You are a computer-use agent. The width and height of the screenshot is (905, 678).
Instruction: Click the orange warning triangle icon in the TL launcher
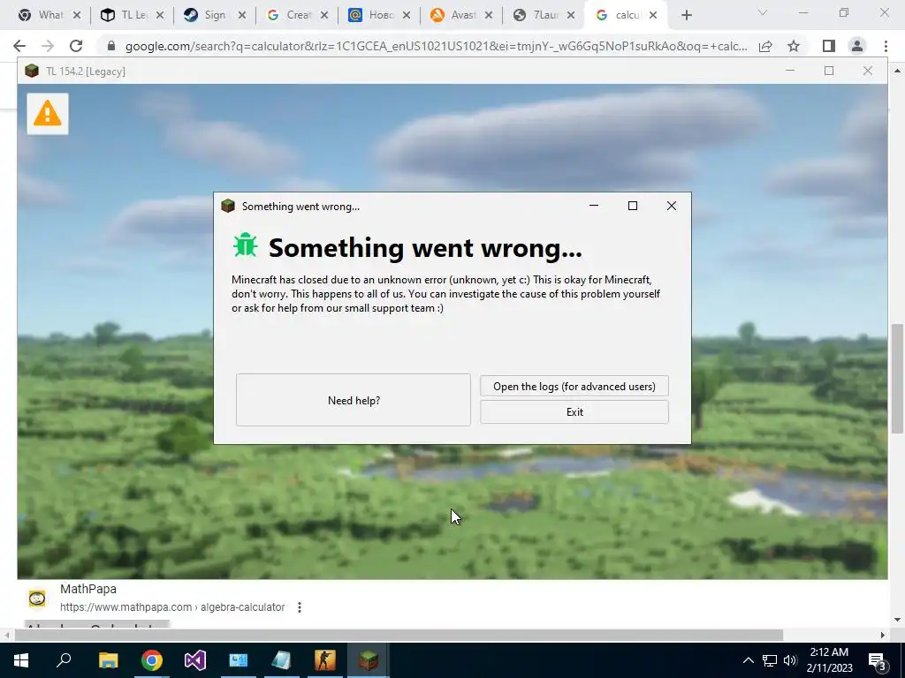pyautogui.click(x=48, y=114)
